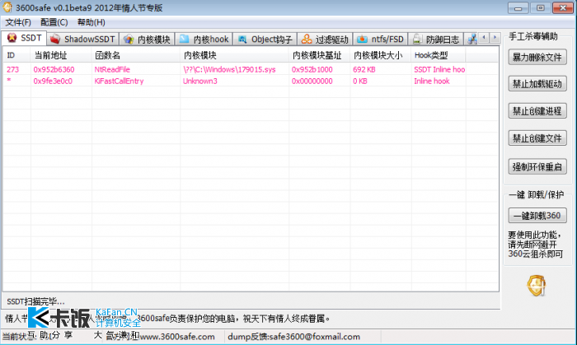Click the base address 0x00000000 cell
The image size is (577, 345).
click(312, 82)
